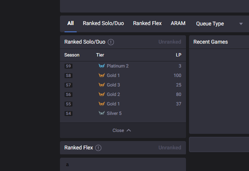Click the LP value 80
This screenshot has height=171, width=249.
[x=179, y=94]
